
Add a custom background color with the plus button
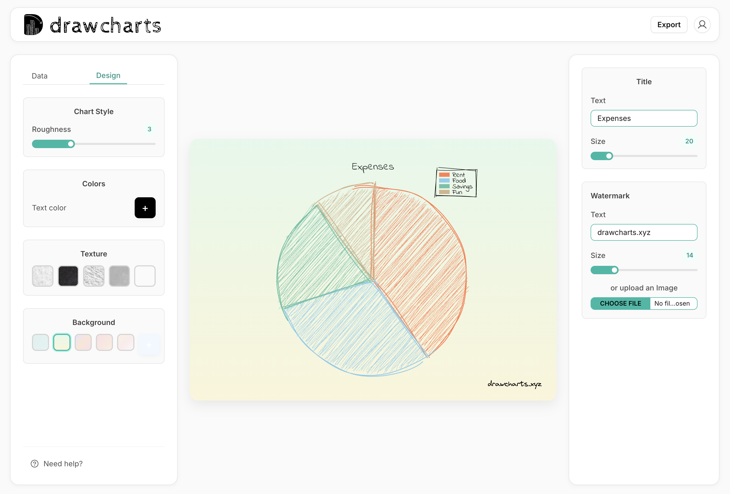tap(149, 345)
